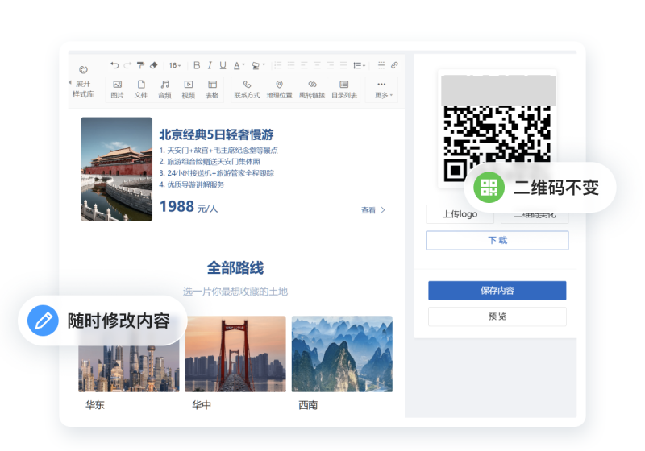Toggle underline formatting
The width and height of the screenshot is (645, 451).
[223, 65]
